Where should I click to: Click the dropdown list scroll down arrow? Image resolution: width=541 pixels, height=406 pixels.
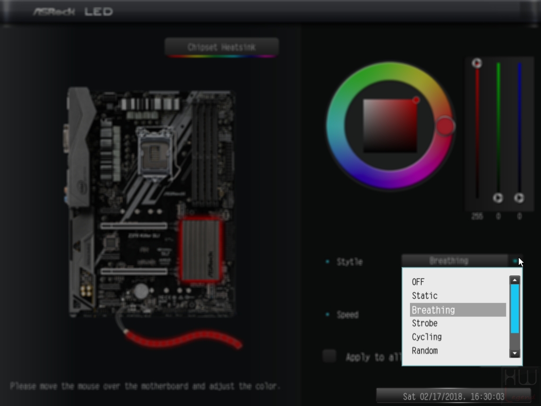tap(515, 353)
